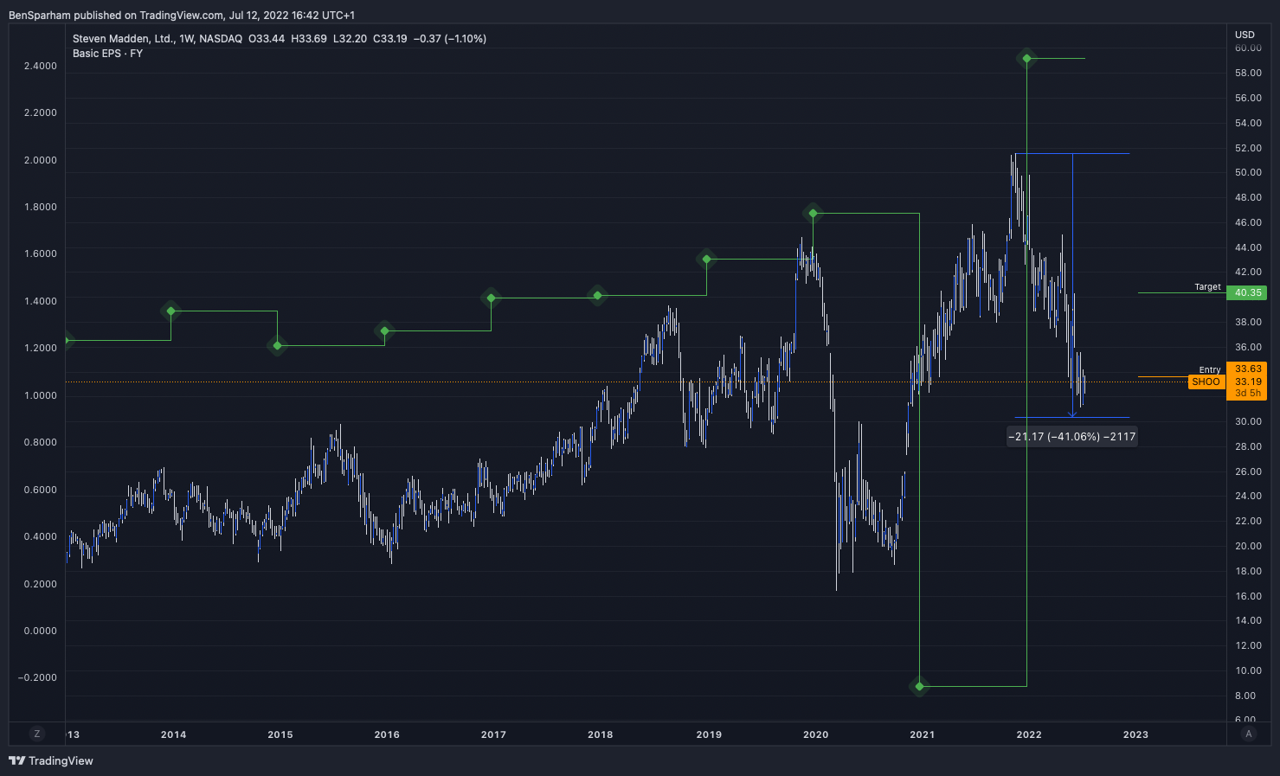Select the −21.17 (−41.06%) measurement label

pyautogui.click(x=1071, y=437)
